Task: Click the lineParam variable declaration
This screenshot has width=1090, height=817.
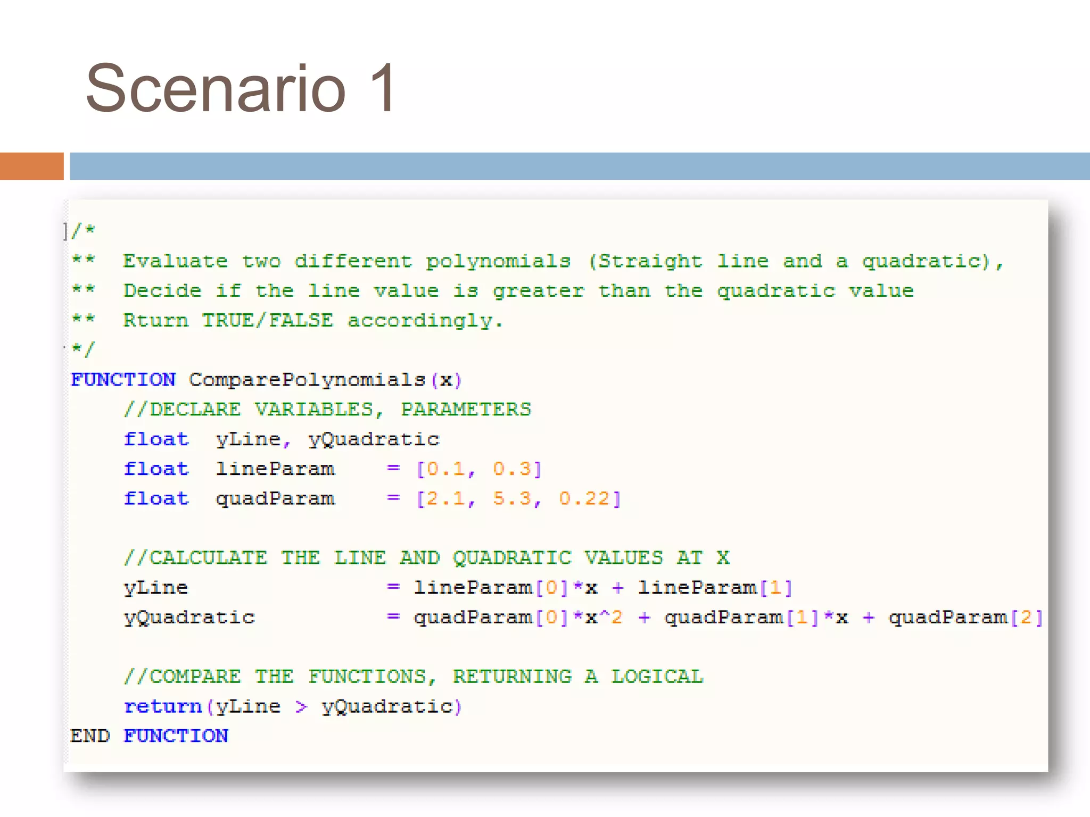Action: (275, 469)
